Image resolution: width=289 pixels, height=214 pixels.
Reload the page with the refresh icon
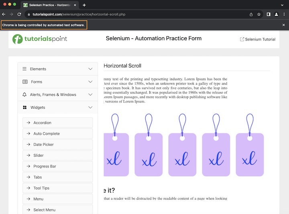click(x=19, y=14)
